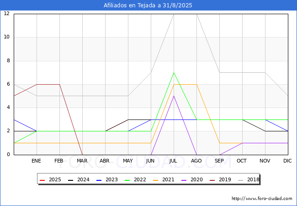Select the 2024 legend label

(83, 179)
